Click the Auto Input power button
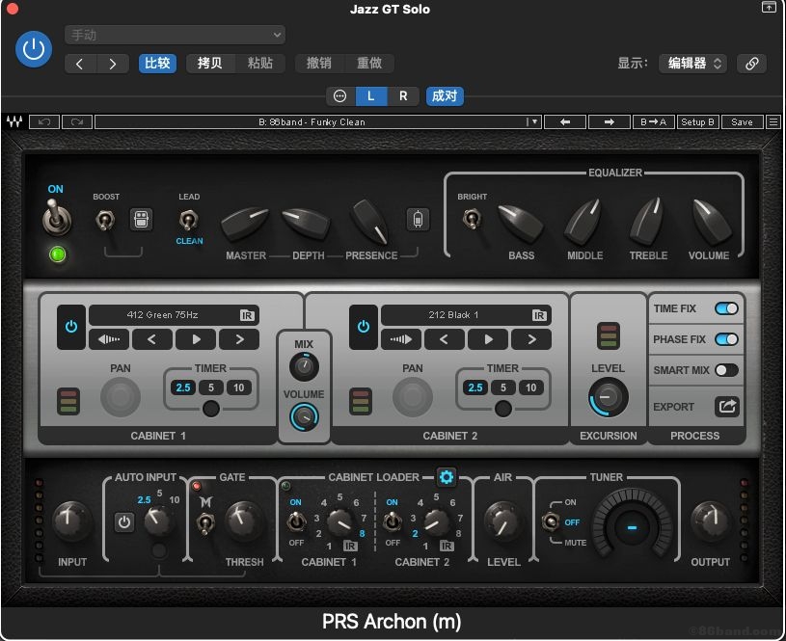Screen dimensions: 786x641 [x=124, y=522]
